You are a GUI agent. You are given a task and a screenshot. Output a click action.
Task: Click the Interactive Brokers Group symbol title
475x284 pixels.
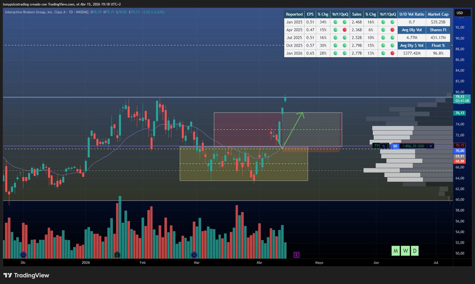tap(47, 12)
